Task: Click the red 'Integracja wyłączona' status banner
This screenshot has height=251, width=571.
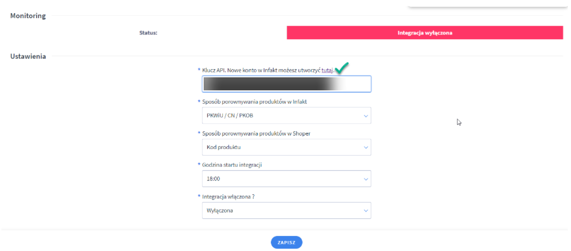Action: click(424, 33)
